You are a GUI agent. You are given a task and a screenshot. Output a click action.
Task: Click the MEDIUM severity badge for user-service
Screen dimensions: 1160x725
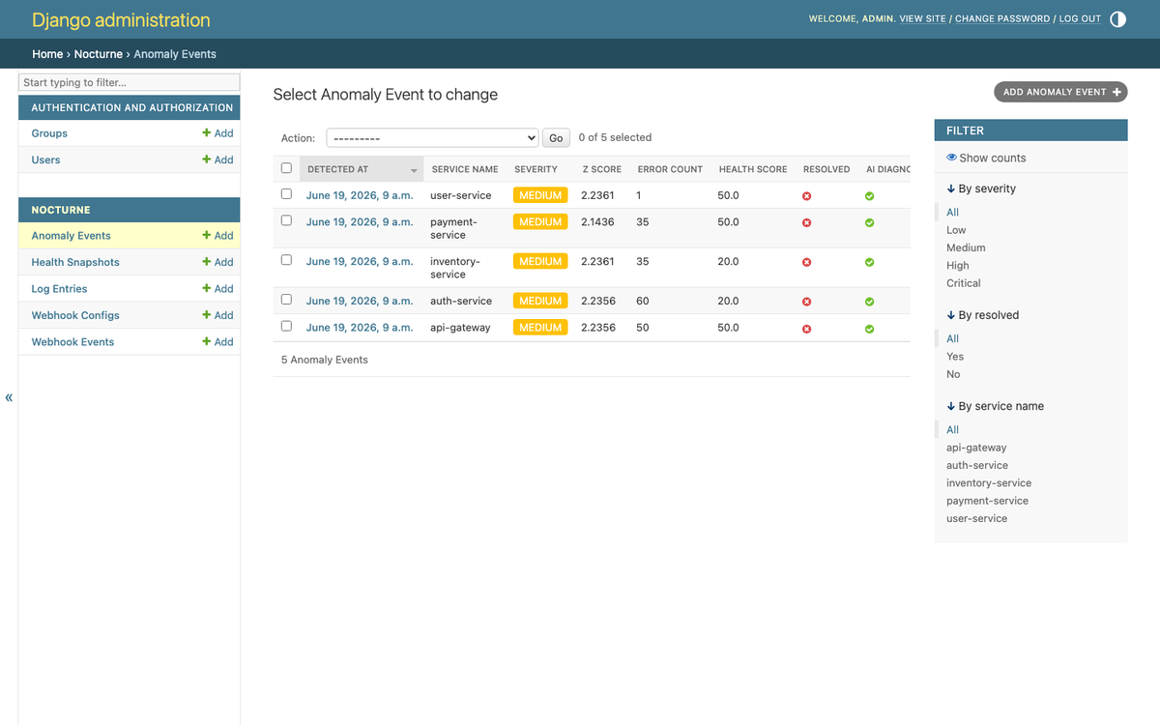coord(540,195)
